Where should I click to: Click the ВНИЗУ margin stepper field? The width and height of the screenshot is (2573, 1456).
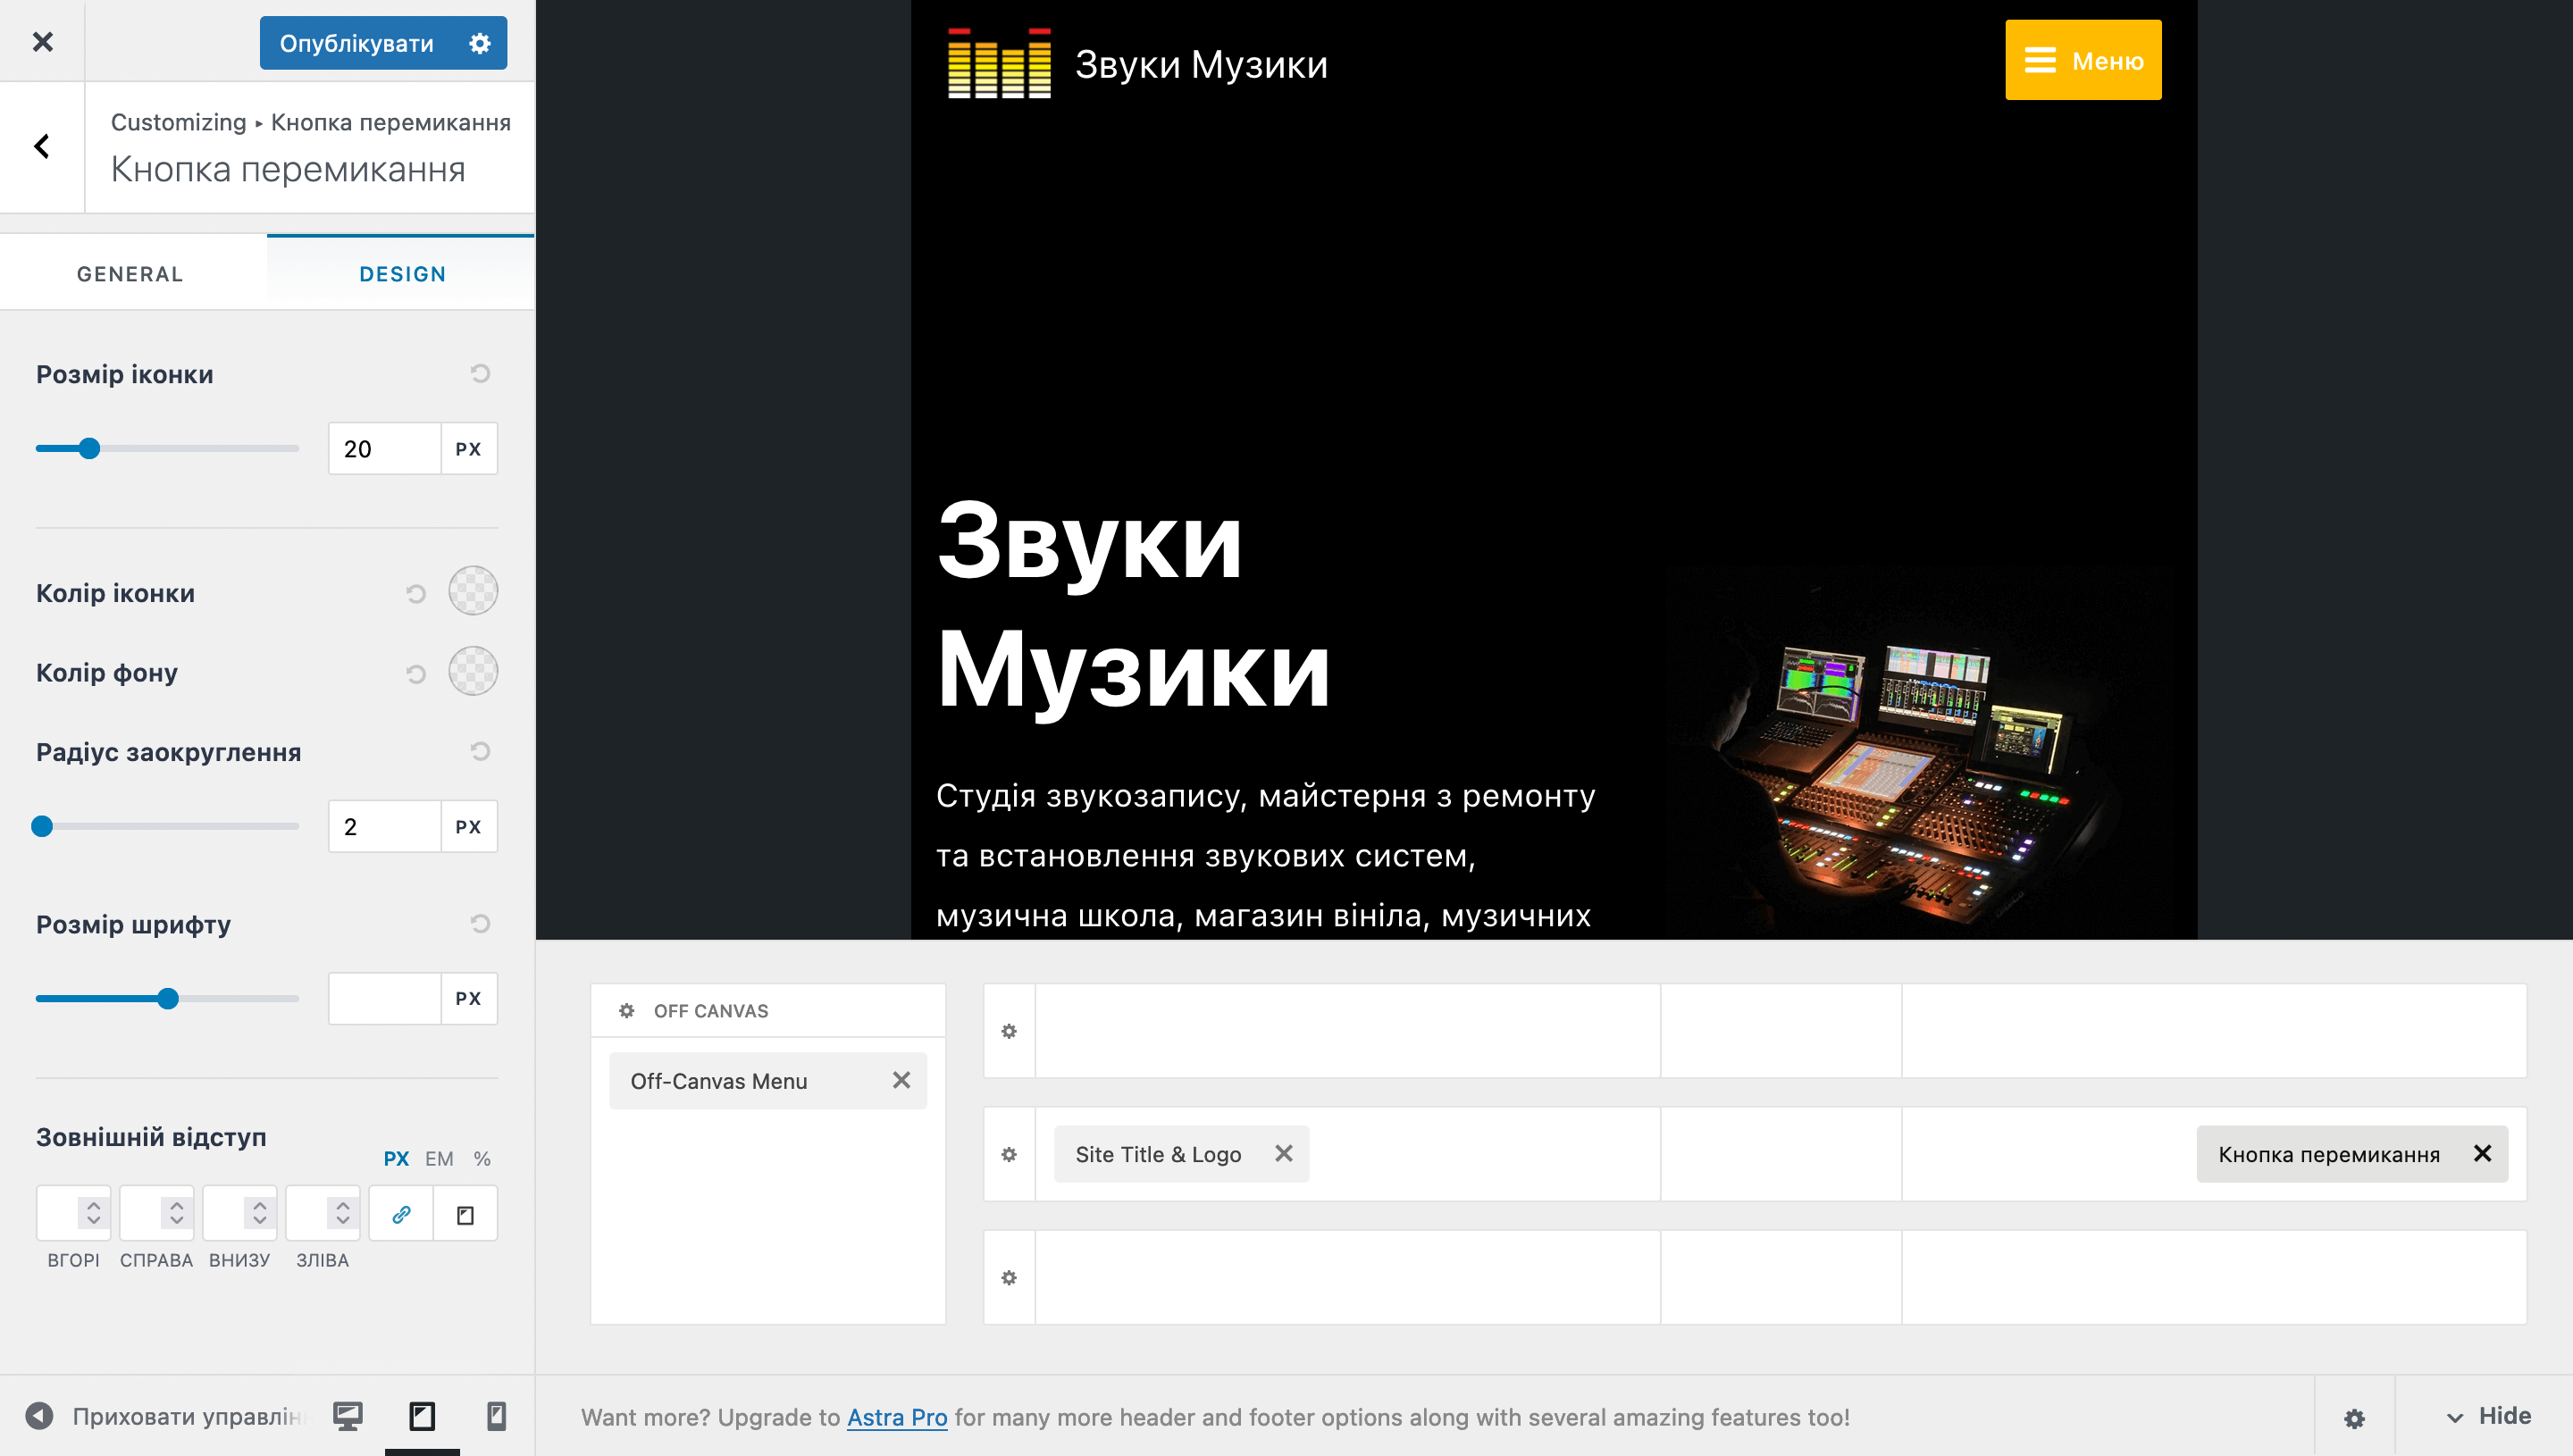point(239,1213)
